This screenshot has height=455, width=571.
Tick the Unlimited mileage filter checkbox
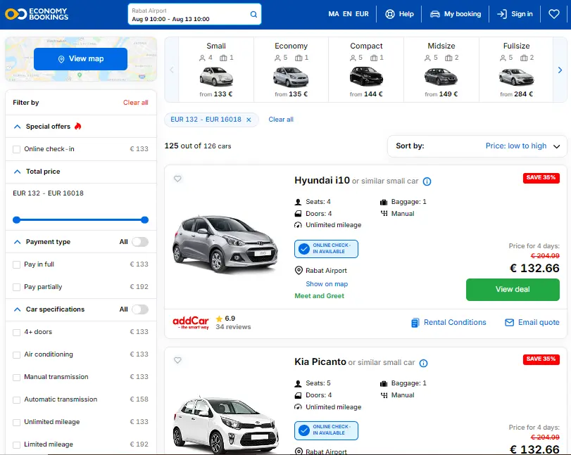click(16, 422)
